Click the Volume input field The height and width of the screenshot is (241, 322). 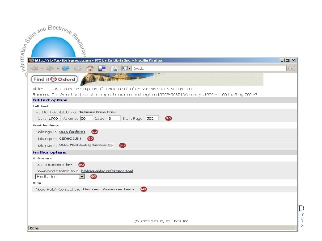[x=86, y=118]
